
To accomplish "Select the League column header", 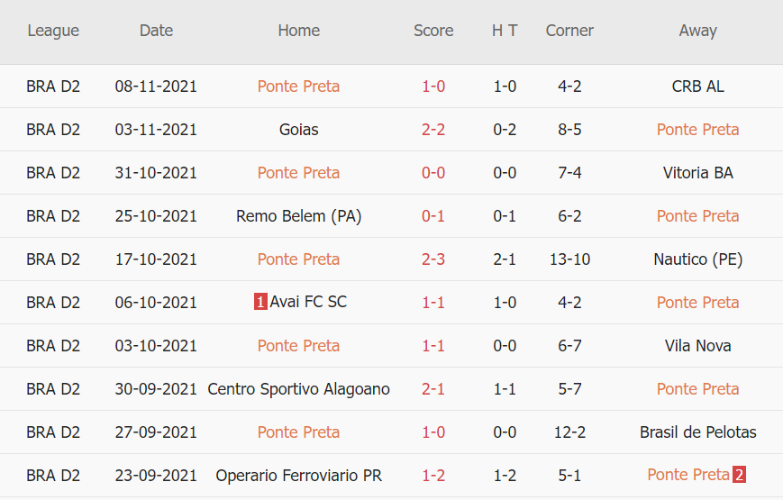I will click(53, 31).
